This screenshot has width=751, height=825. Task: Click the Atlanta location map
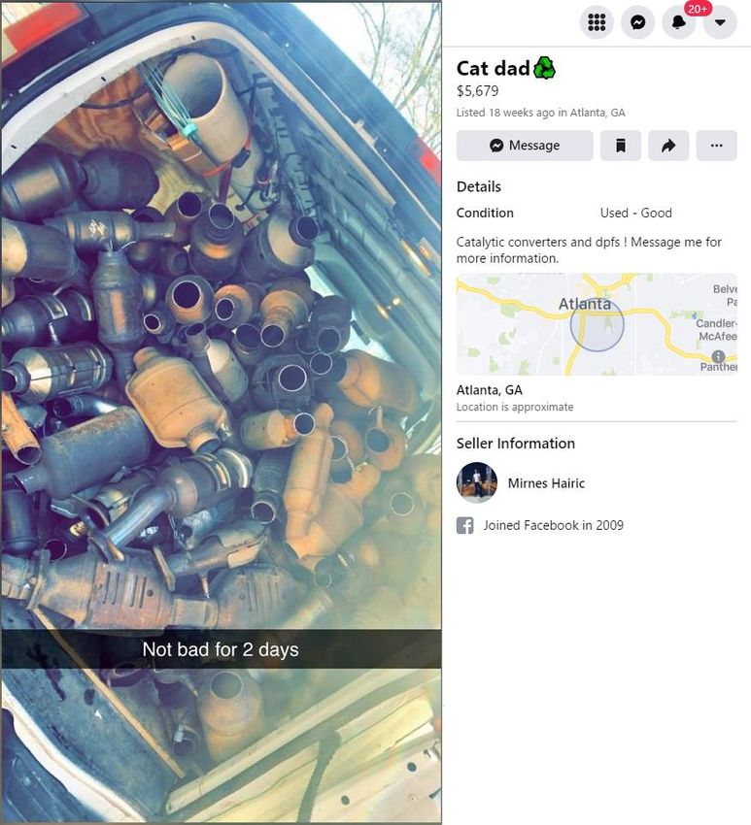pyautogui.click(x=597, y=324)
